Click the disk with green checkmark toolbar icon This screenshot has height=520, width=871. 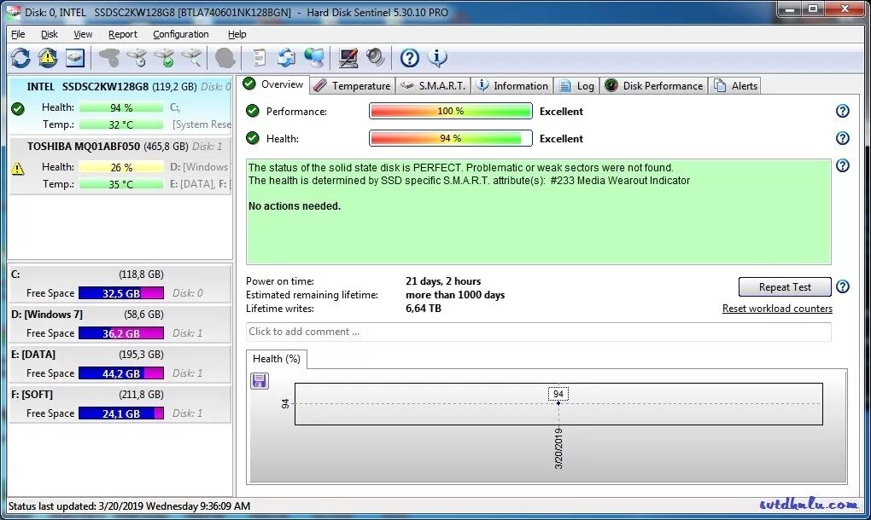point(165,58)
